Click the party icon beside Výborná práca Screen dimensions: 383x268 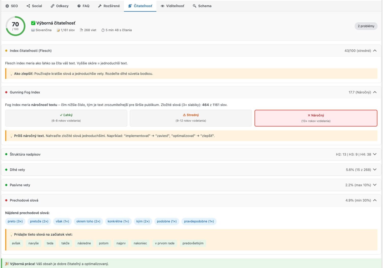7,264
